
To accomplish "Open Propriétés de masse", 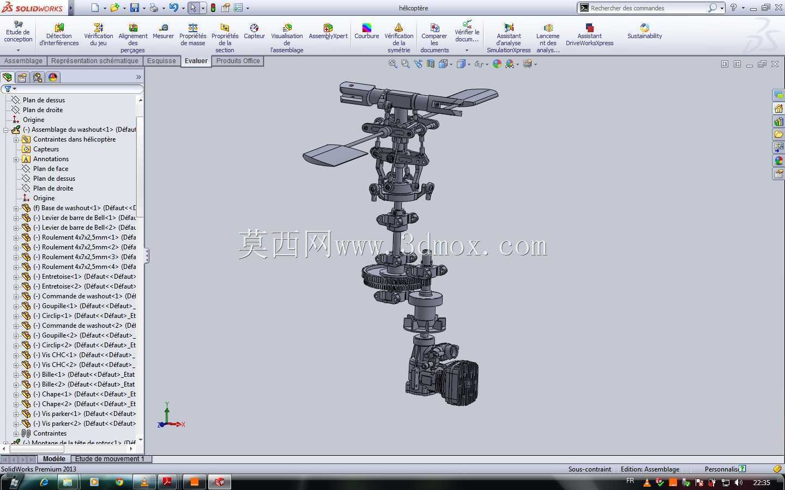I will tap(193, 35).
